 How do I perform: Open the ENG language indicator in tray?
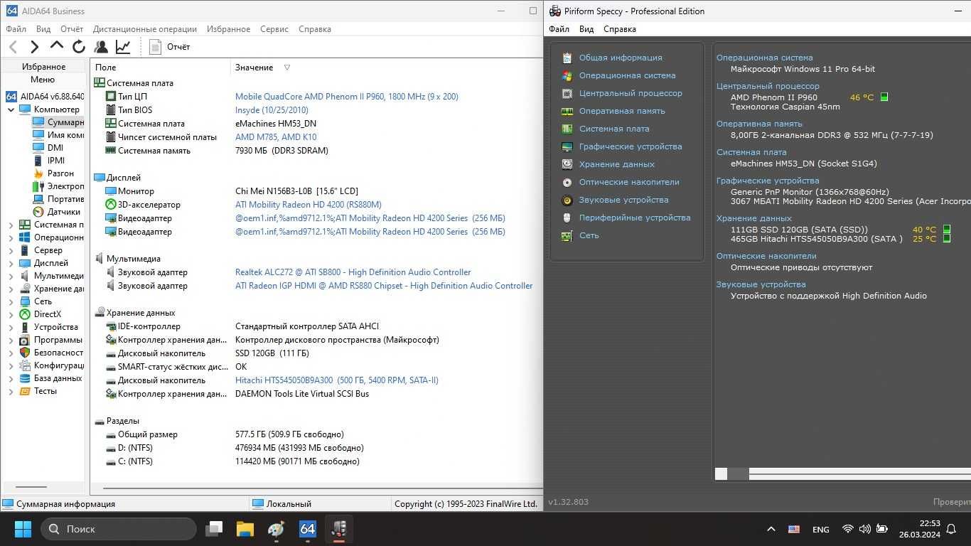click(x=820, y=530)
